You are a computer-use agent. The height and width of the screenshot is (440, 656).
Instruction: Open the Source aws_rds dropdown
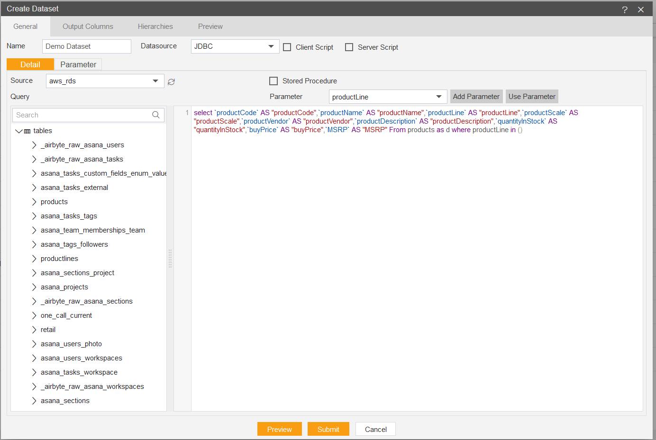click(105, 81)
